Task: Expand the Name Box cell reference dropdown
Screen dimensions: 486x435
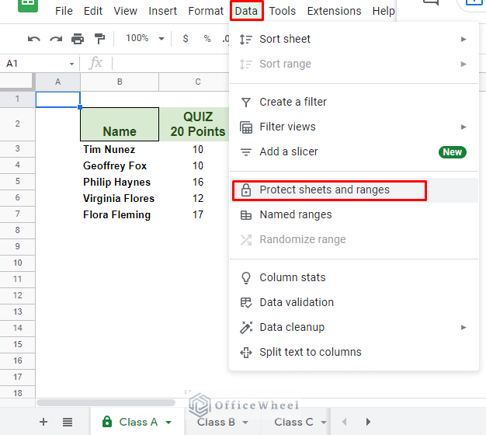Action: [x=72, y=64]
